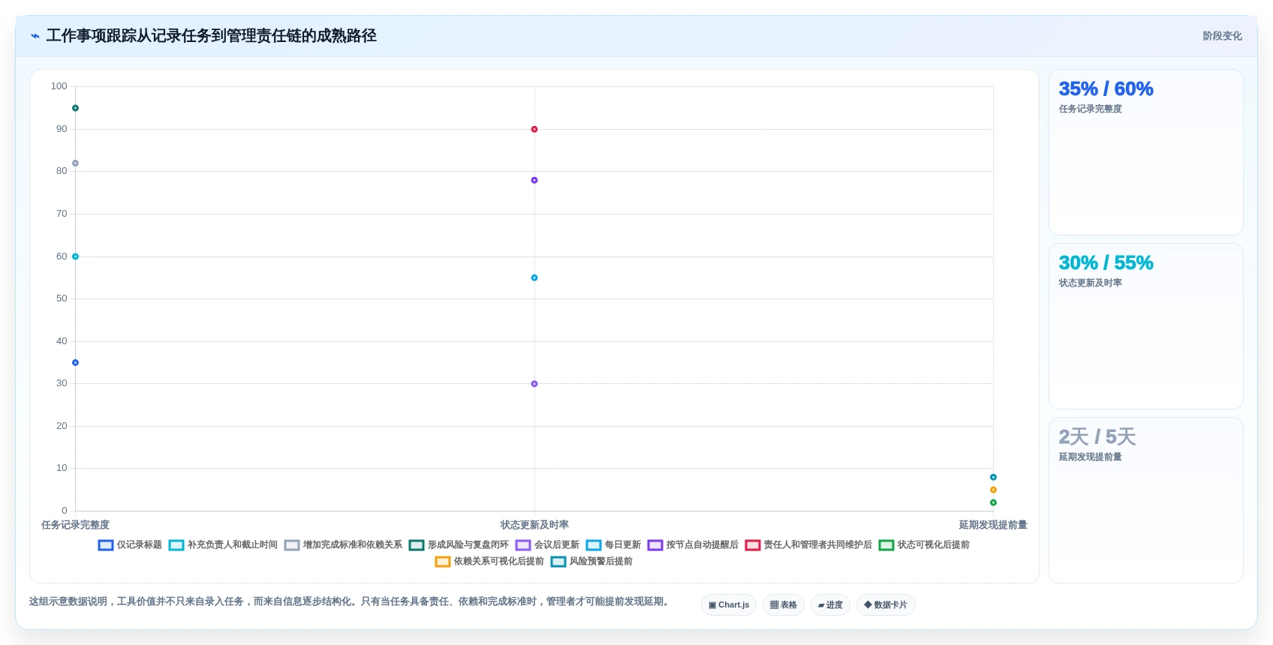
Task: Click the 35% / 60% card value
Action: click(x=1106, y=88)
